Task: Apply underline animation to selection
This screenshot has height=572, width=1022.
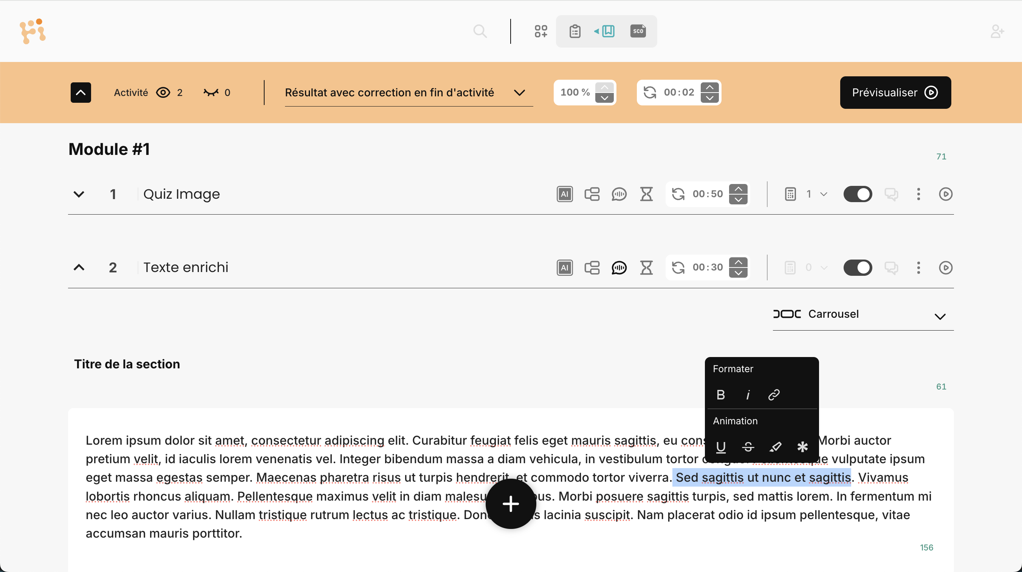Action: pyautogui.click(x=721, y=447)
